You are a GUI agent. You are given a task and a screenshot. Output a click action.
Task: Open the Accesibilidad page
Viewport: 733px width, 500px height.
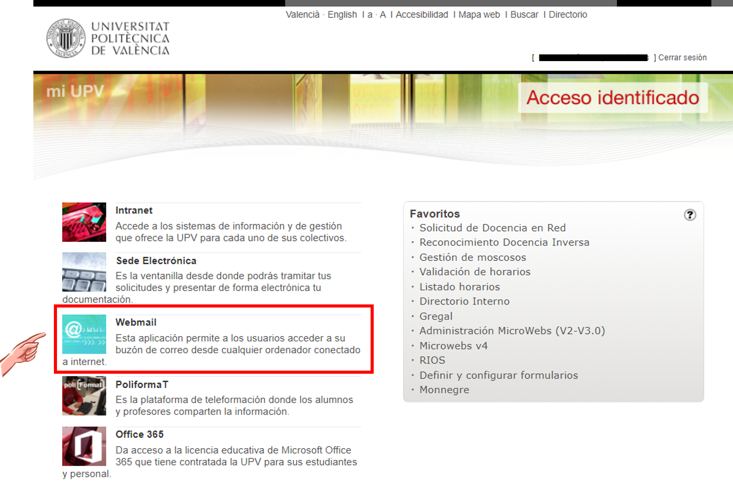click(x=421, y=15)
